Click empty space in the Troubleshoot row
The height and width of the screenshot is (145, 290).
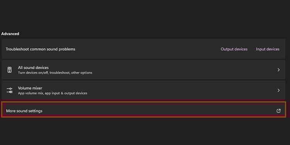tap(148, 49)
